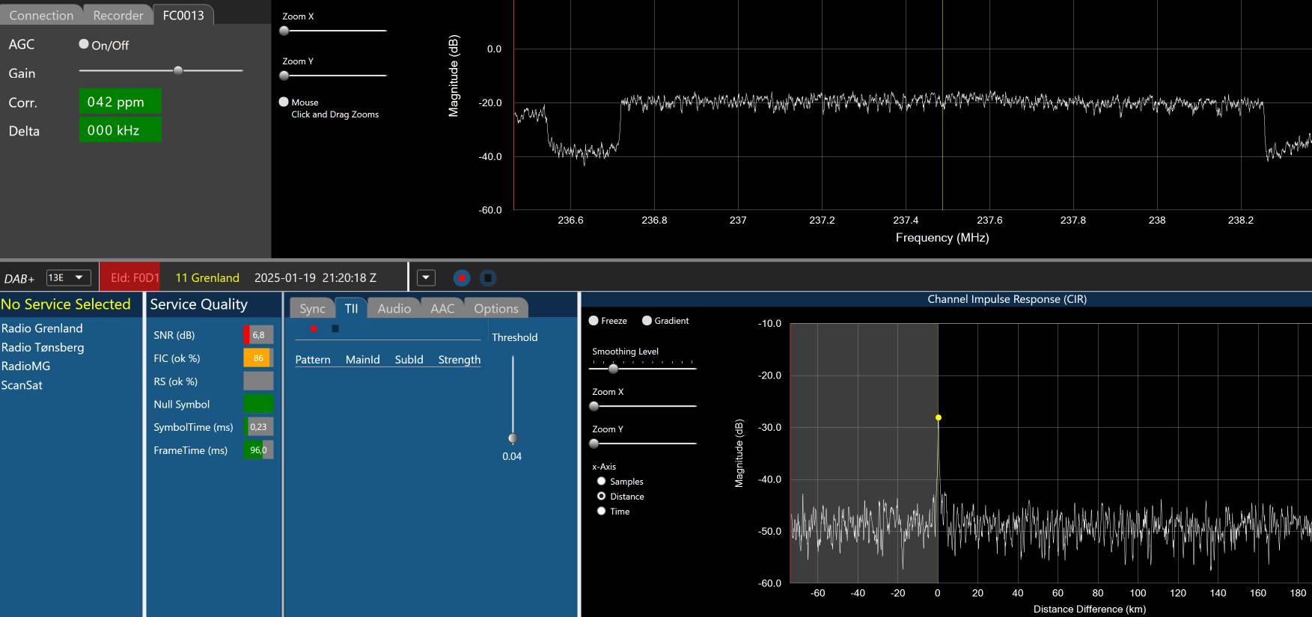Switch to the Audio tab
The width and height of the screenshot is (1312, 617).
(394, 308)
